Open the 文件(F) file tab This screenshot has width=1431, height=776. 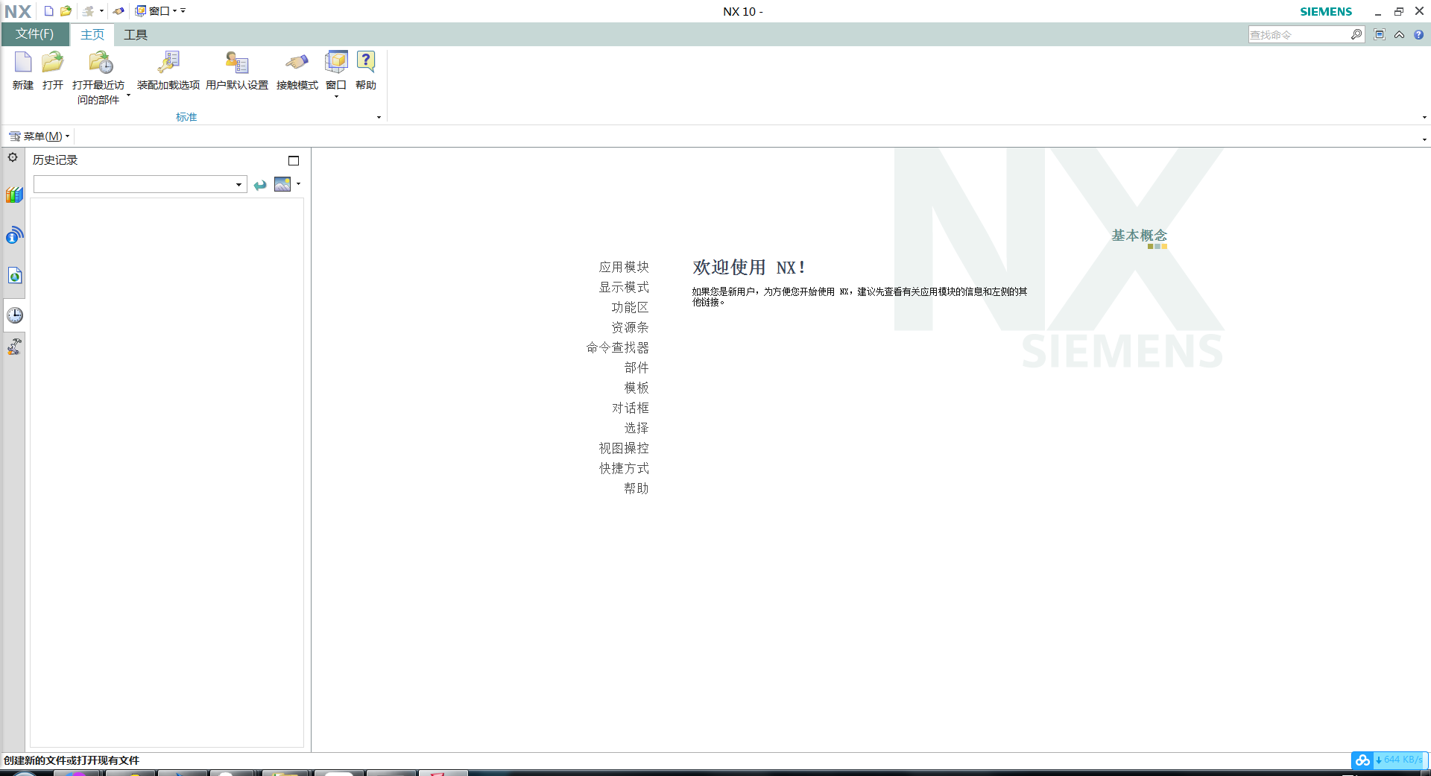(x=35, y=34)
